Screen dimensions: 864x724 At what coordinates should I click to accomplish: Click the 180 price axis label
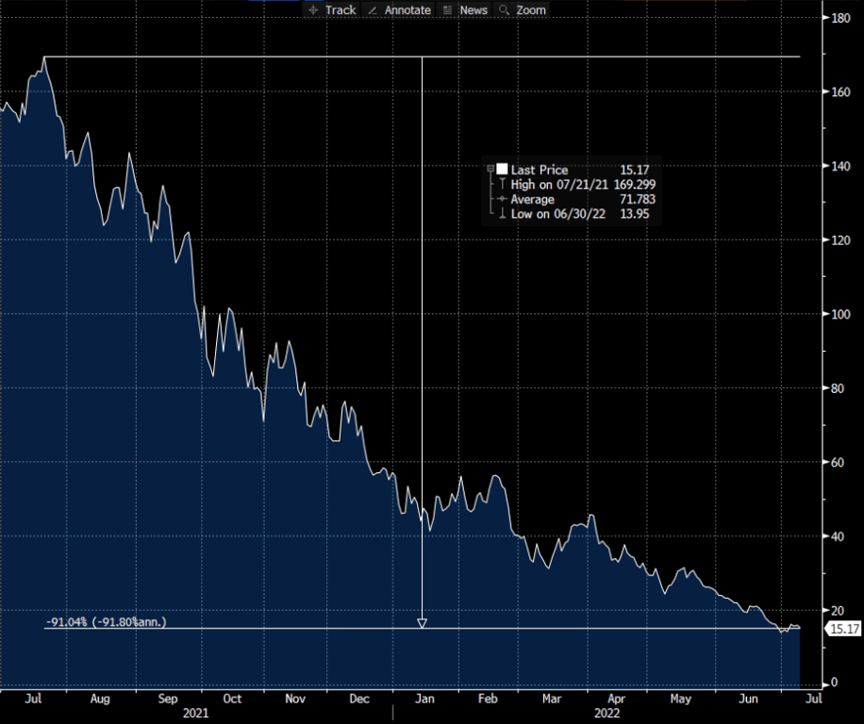pyautogui.click(x=840, y=18)
